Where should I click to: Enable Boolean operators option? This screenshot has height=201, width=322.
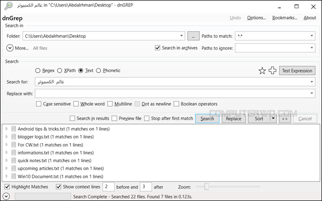pos(176,104)
